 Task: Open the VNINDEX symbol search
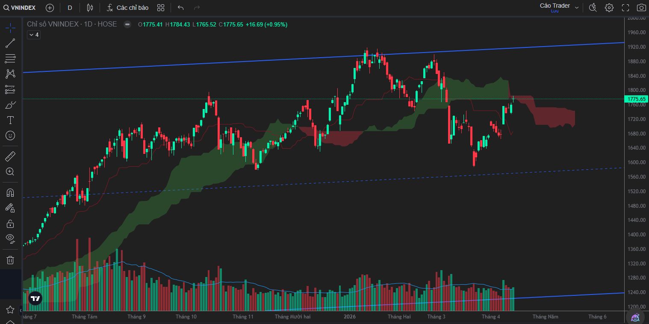[x=20, y=8]
